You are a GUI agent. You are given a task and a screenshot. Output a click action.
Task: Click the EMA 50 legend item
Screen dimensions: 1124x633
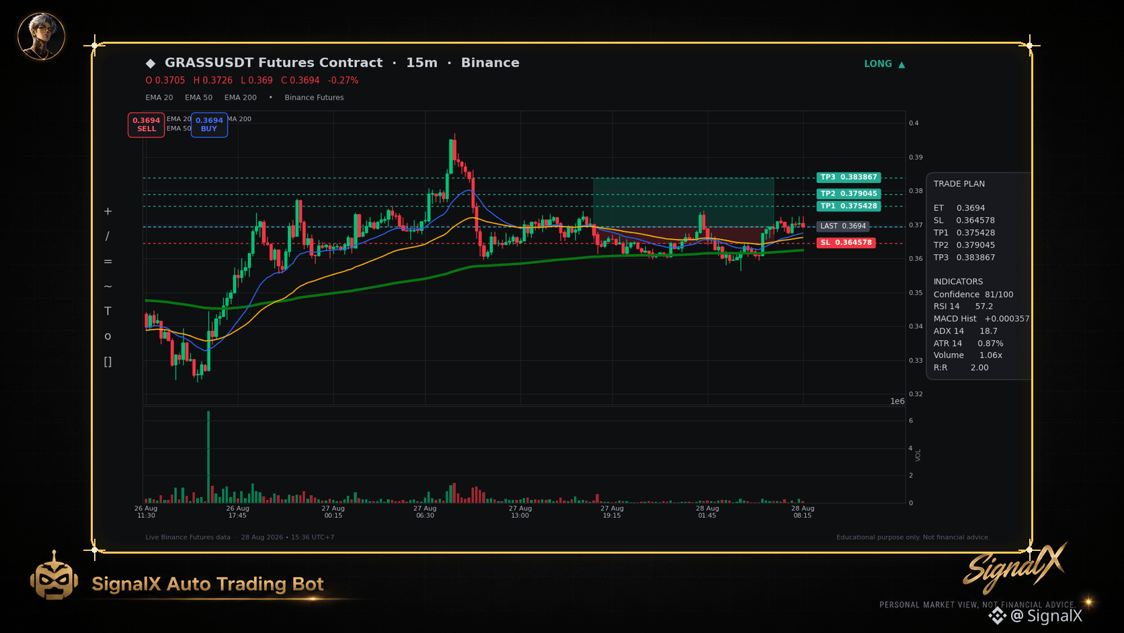(199, 98)
